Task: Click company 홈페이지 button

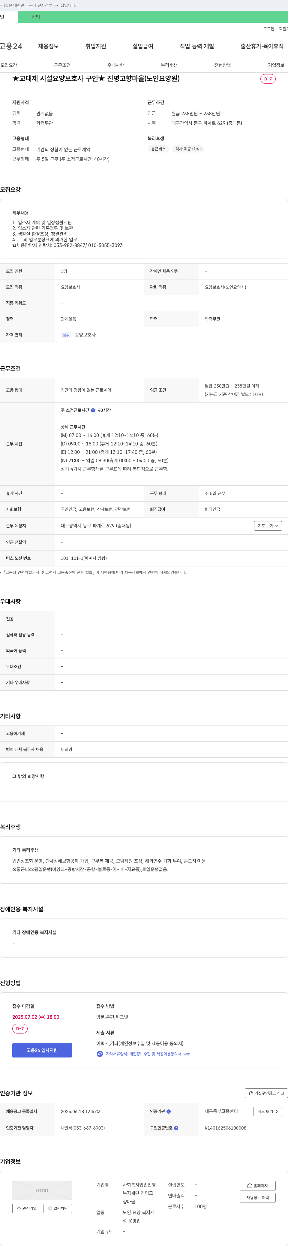Action: coord(258,1186)
